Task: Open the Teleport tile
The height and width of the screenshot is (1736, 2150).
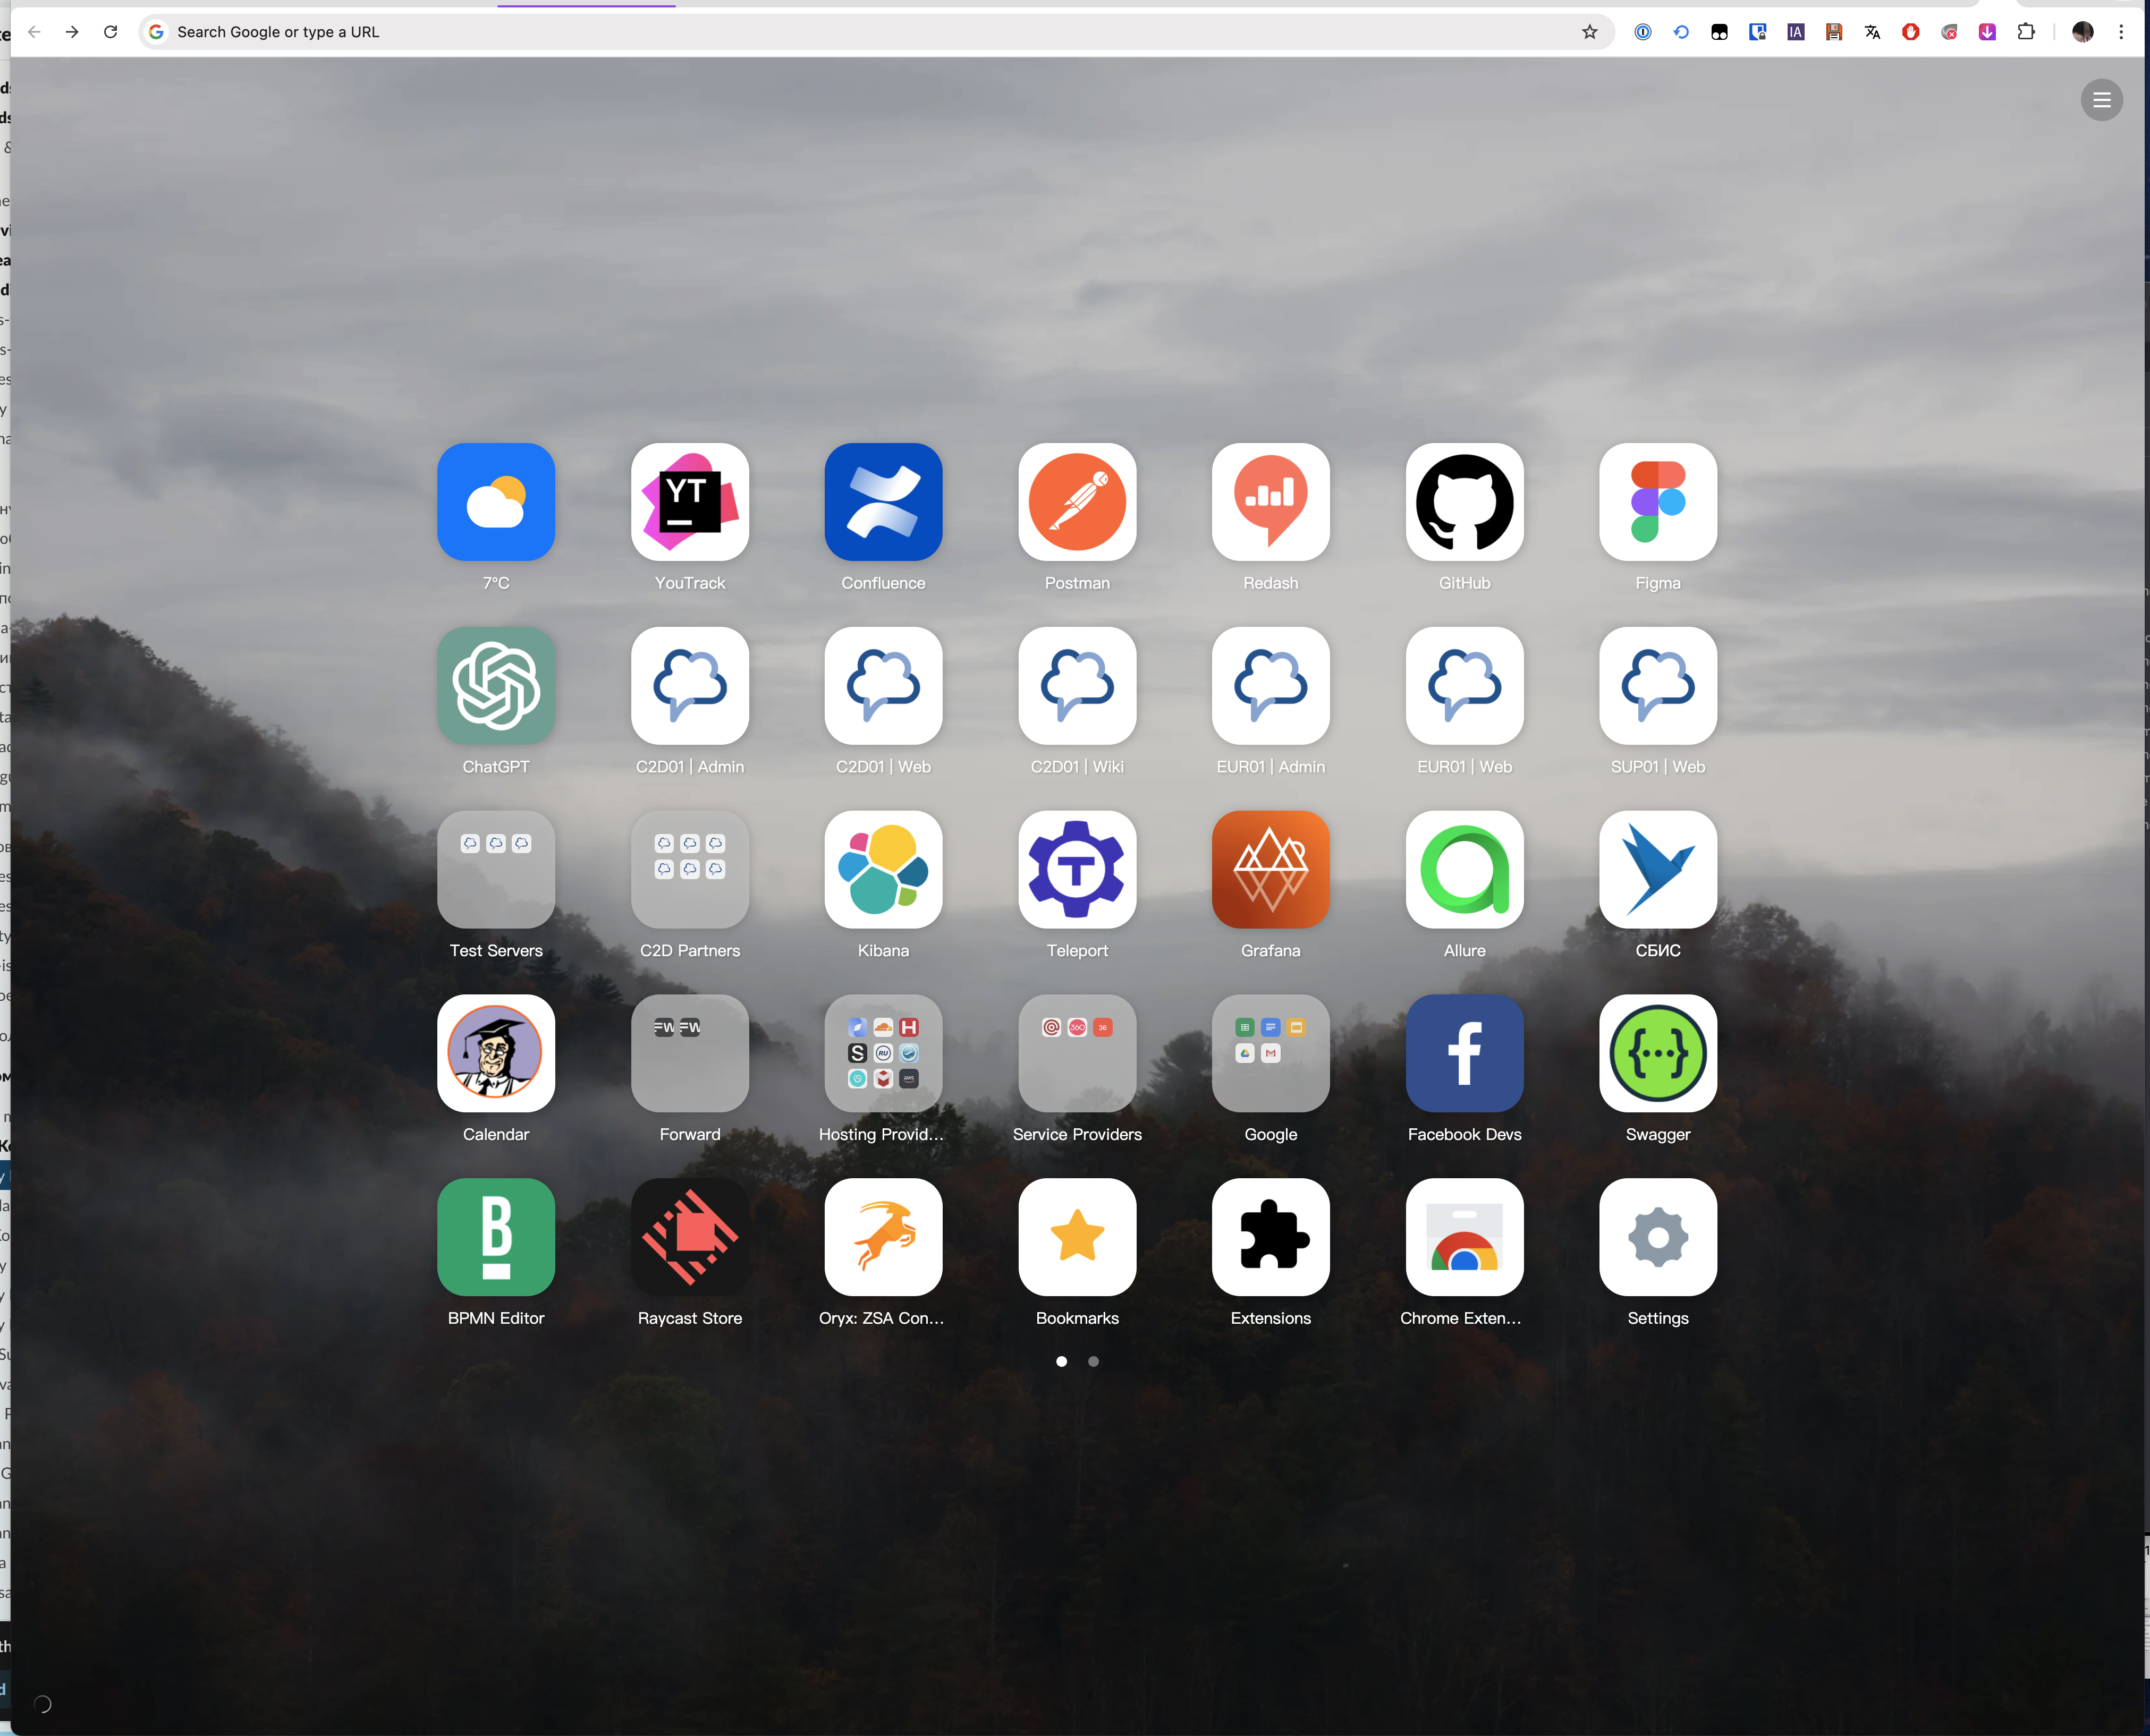Action: pos(1077,869)
